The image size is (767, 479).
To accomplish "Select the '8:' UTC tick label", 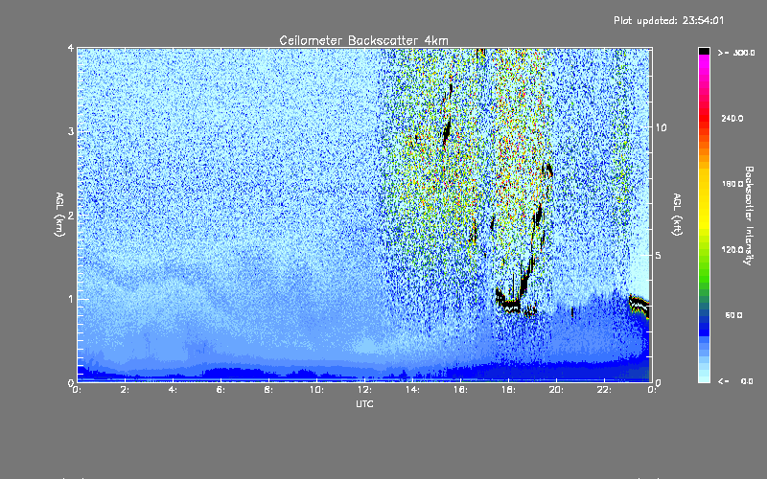I will pyautogui.click(x=268, y=390).
